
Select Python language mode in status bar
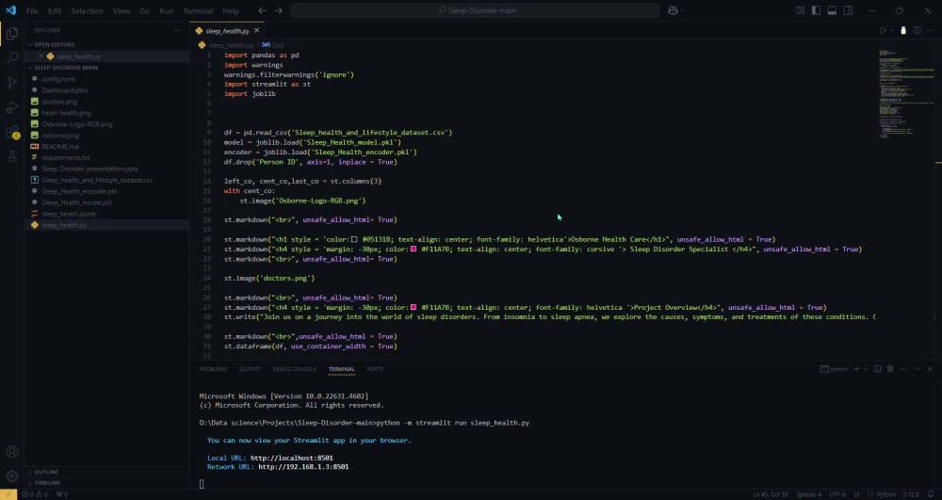886,494
